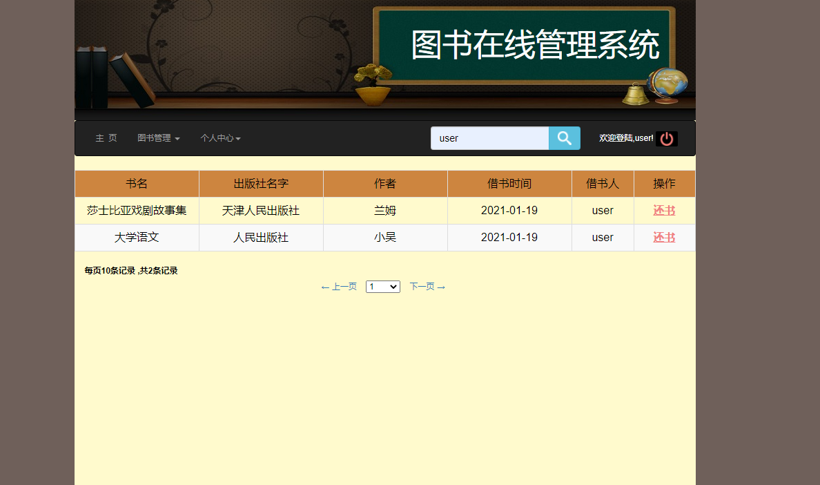The image size is (820, 485).
Task: Click the 借书人 column header
Action: point(603,183)
